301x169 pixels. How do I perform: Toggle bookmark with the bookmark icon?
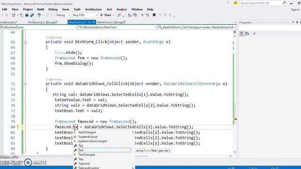[x=154, y=15]
